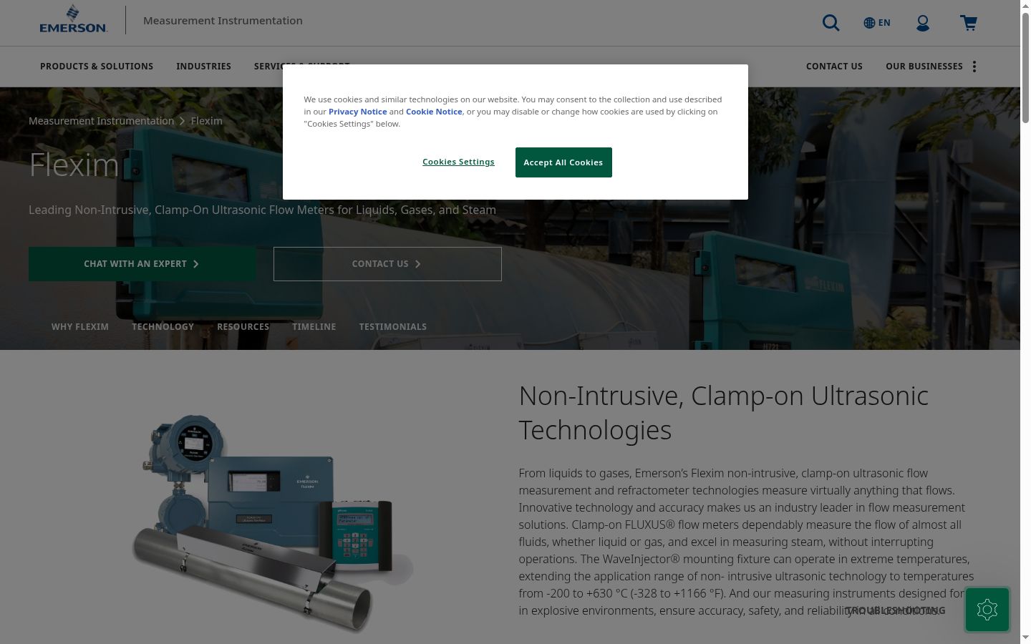Click the outlined Contact Us hero button
This screenshot has height=644, width=1031.
(x=387, y=264)
